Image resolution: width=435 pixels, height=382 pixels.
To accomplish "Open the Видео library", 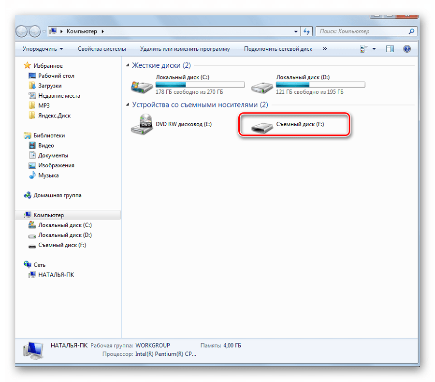I will tap(46, 146).
